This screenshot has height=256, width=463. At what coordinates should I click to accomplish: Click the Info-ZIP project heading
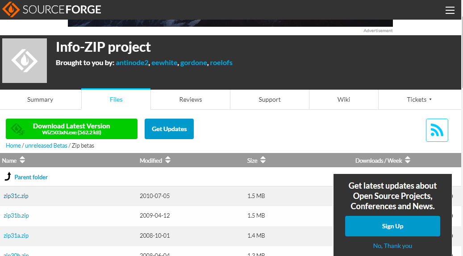click(103, 47)
